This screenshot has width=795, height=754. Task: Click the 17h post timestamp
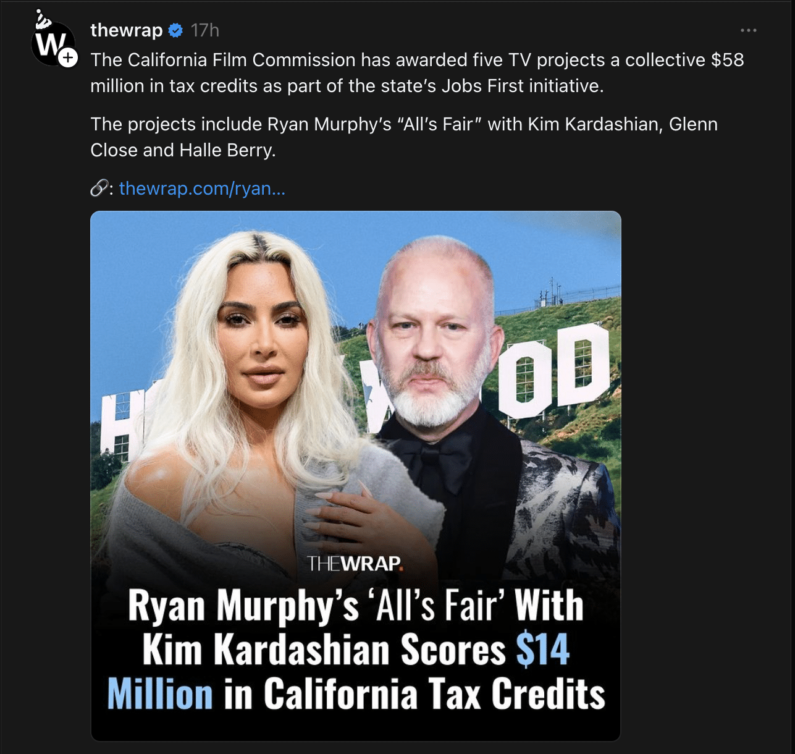(x=204, y=30)
